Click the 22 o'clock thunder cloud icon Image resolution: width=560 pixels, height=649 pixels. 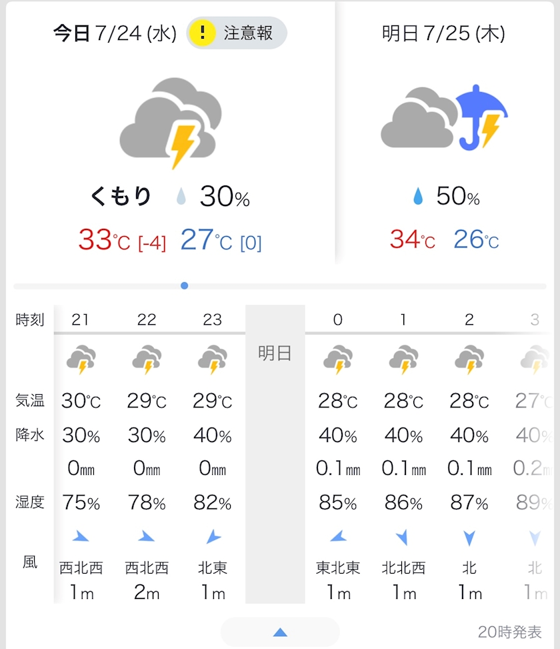pos(147,360)
